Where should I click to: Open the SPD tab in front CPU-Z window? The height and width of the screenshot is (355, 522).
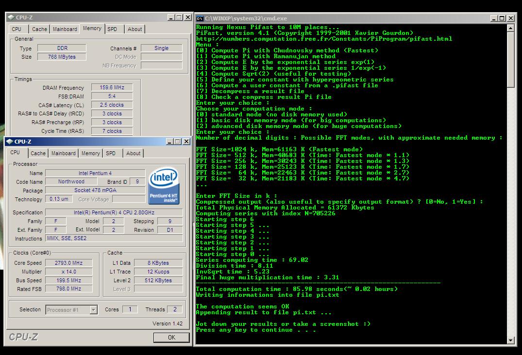pyautogui.click(x=111, y=153)
